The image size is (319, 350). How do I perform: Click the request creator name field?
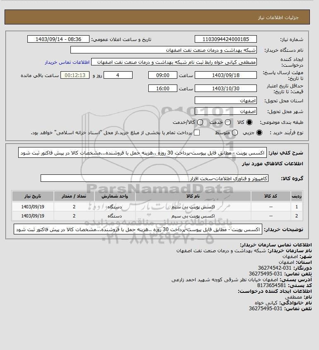(x=174, y=62)
